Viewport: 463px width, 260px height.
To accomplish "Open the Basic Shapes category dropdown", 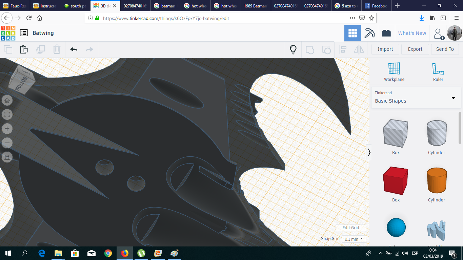I will [x=416, y=97].
